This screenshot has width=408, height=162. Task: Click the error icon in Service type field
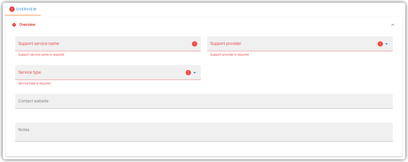(x=188, y=73)
